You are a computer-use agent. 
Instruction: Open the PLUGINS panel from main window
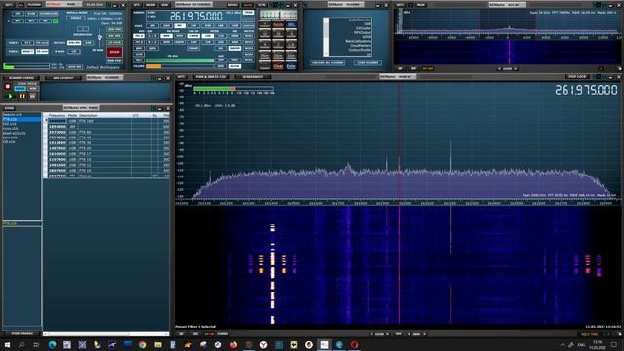(34, 4)
